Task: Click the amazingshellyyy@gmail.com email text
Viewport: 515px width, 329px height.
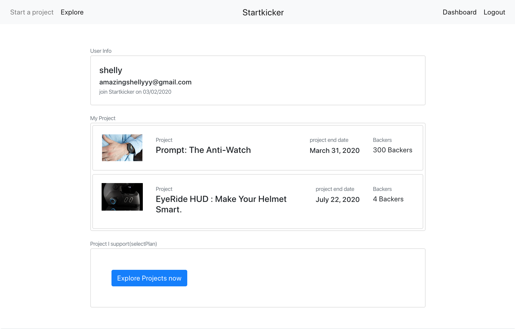Action: click(x=145, y=82)
